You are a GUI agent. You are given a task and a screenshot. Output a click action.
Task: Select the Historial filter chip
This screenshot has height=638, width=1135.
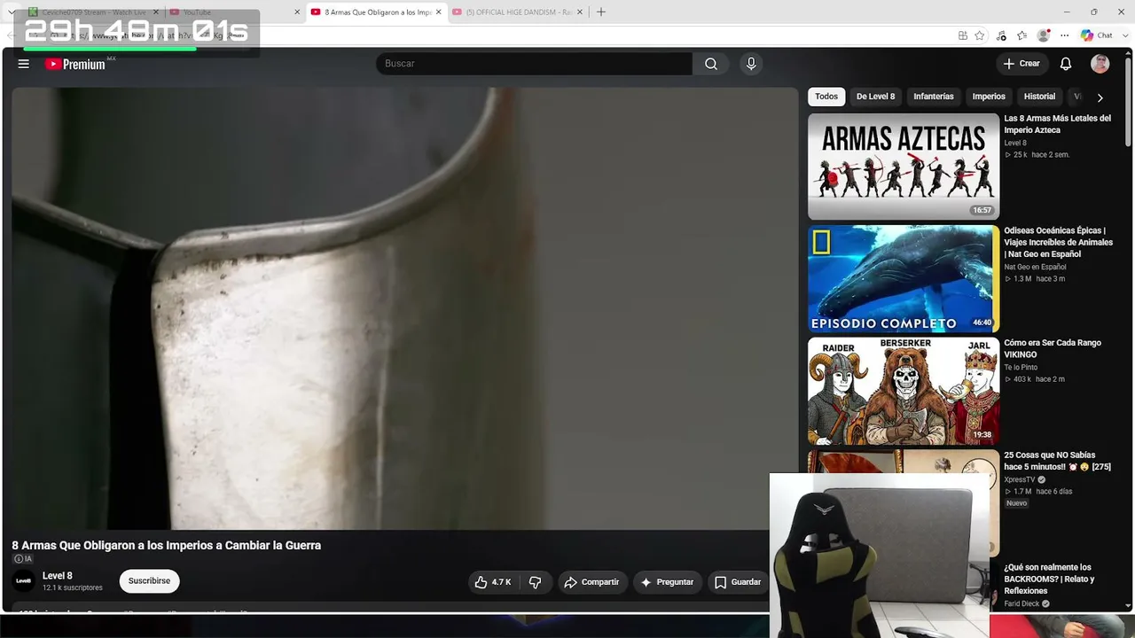coord(1039,97)
